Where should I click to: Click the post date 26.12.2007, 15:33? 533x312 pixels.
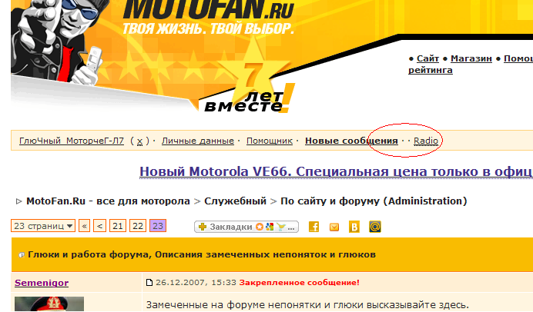[x=196, y=283]
